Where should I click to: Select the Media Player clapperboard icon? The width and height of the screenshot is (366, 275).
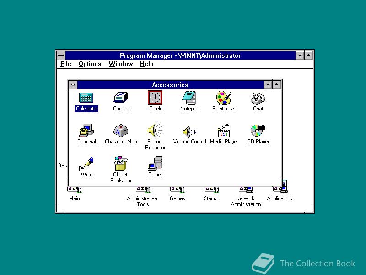click(x=224, y=131)
